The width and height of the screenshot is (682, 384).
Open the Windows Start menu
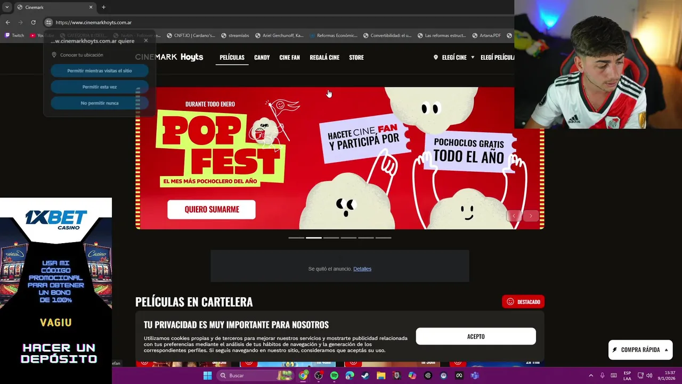coord(208,375)
